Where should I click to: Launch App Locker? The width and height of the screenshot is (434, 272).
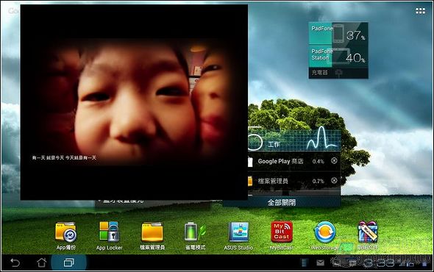tap(109, 235)
